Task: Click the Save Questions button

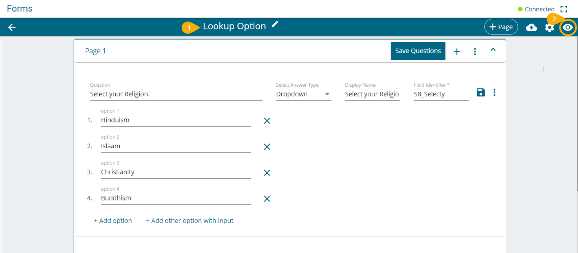Action: (418, 51)
